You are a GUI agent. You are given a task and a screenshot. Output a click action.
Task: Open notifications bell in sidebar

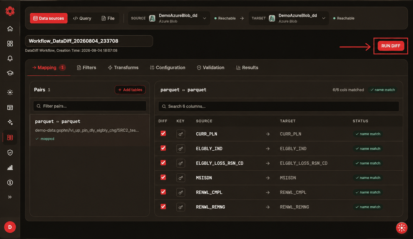tap(10, 58)
